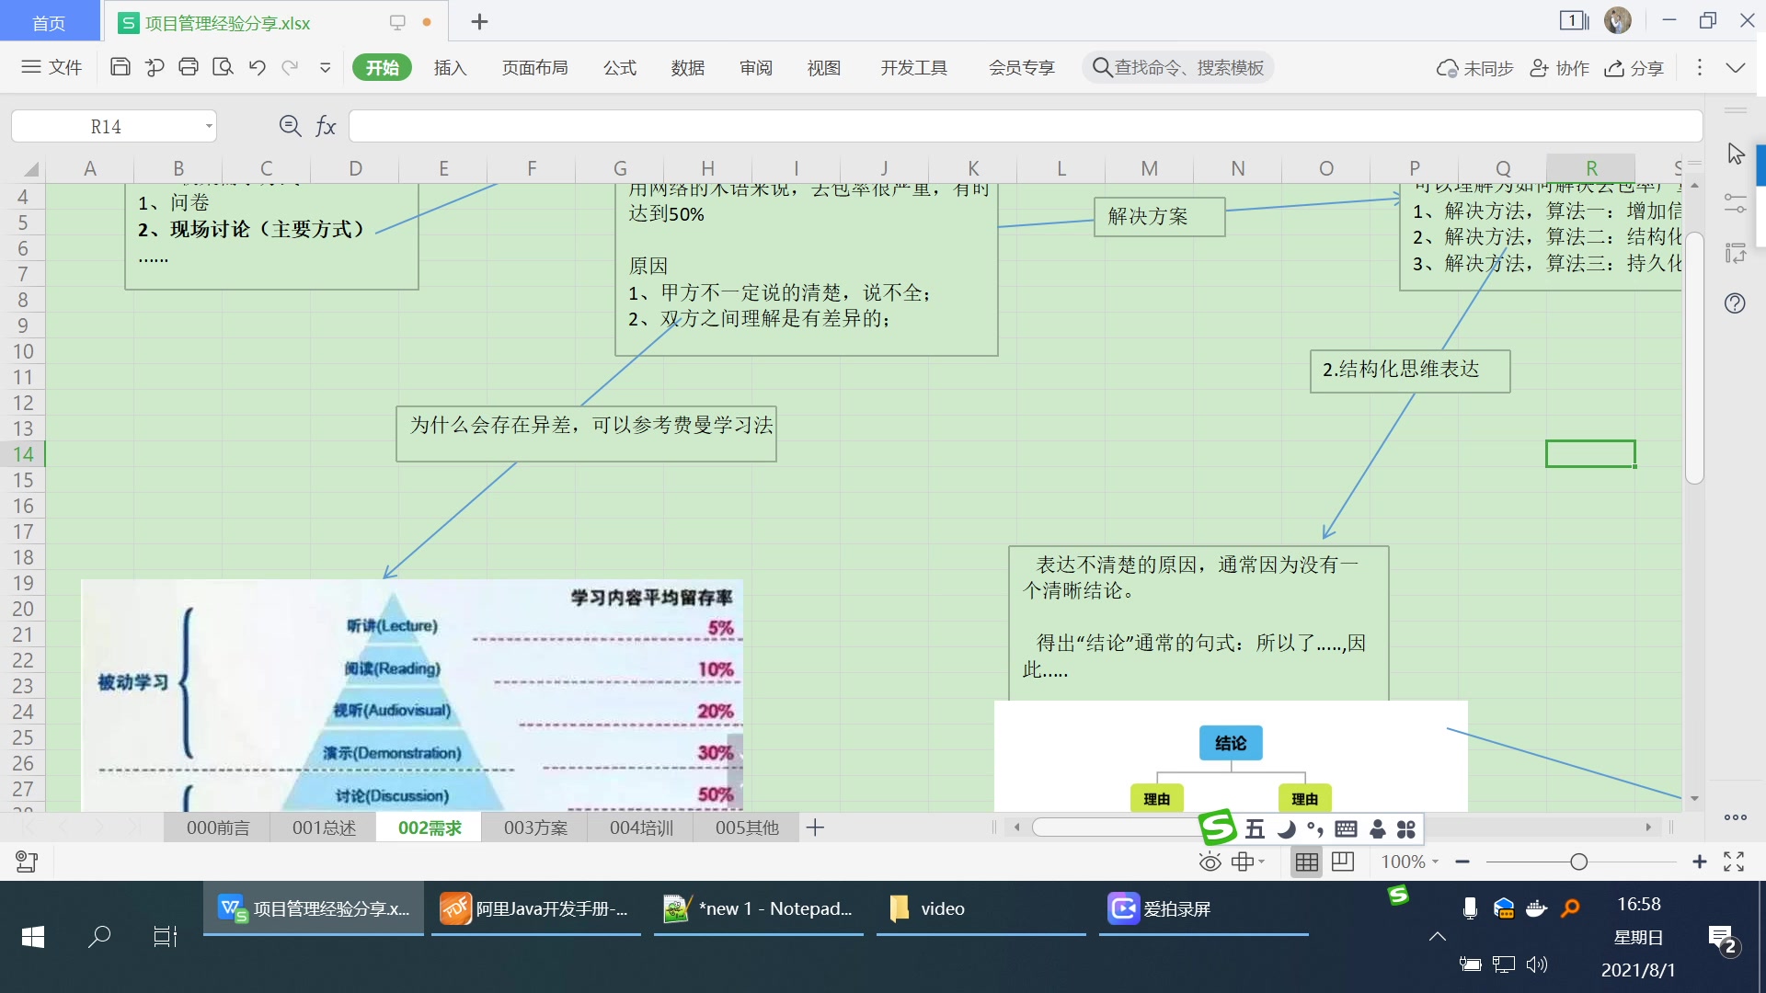Click the 未同步 sync status button

tap(1474, 68)
